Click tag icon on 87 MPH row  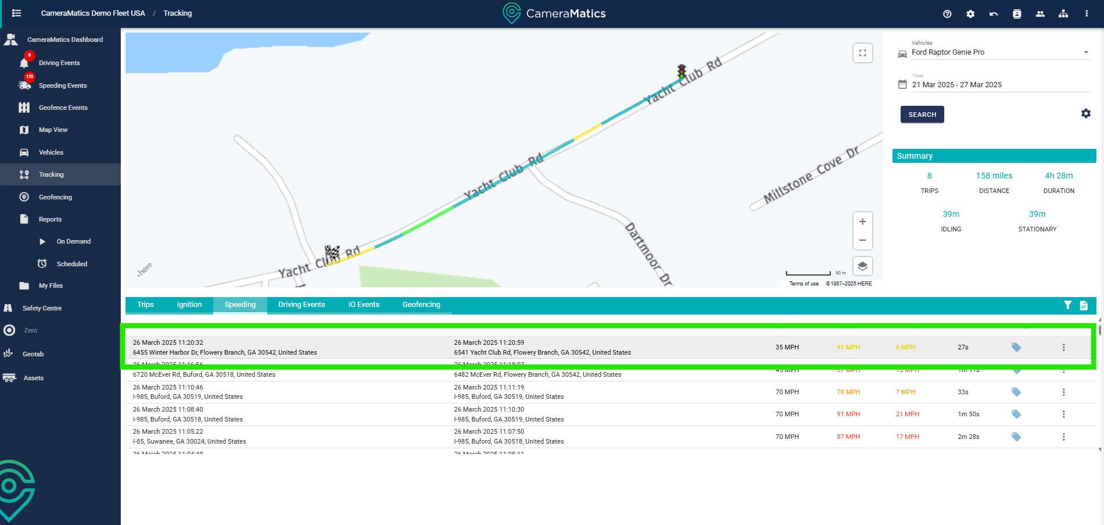tap(1016, 437)
